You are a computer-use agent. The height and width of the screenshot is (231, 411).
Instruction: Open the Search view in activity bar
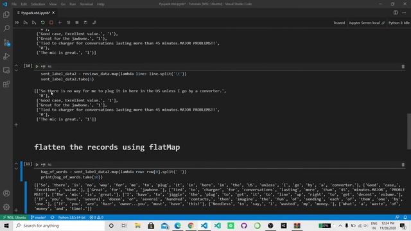(6, 28)
